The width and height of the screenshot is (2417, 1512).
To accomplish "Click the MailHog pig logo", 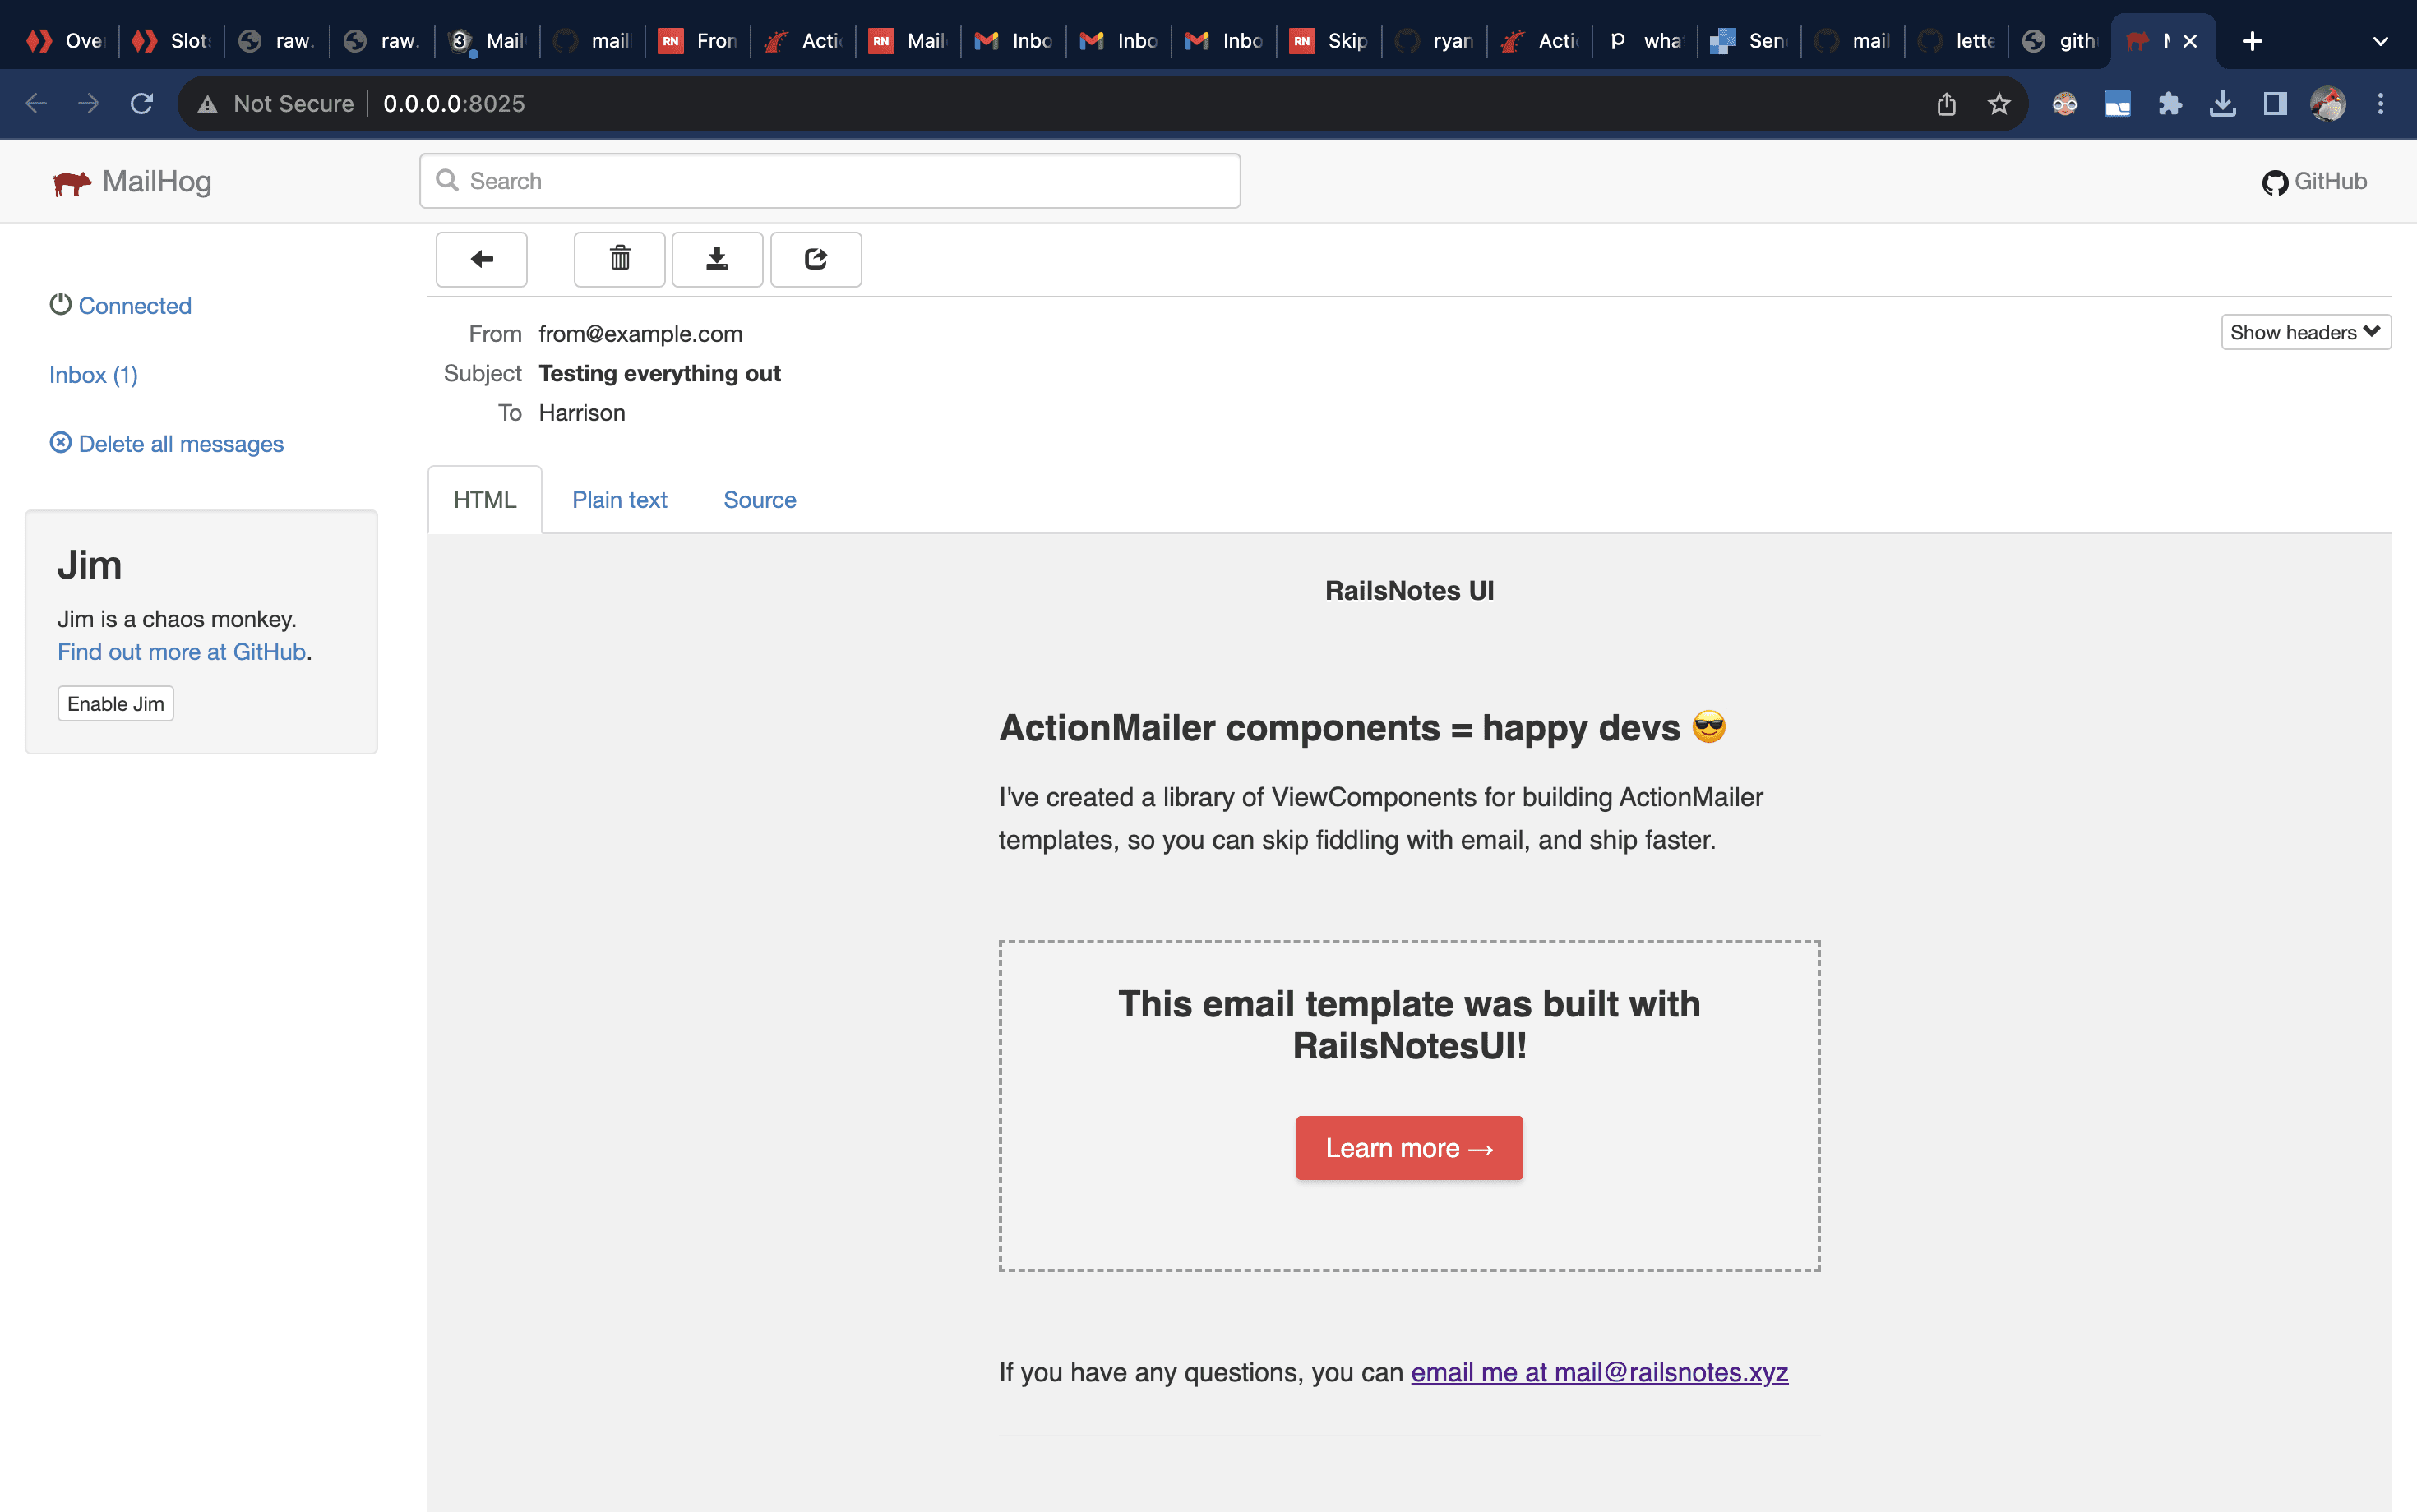I will coord(72,183).
